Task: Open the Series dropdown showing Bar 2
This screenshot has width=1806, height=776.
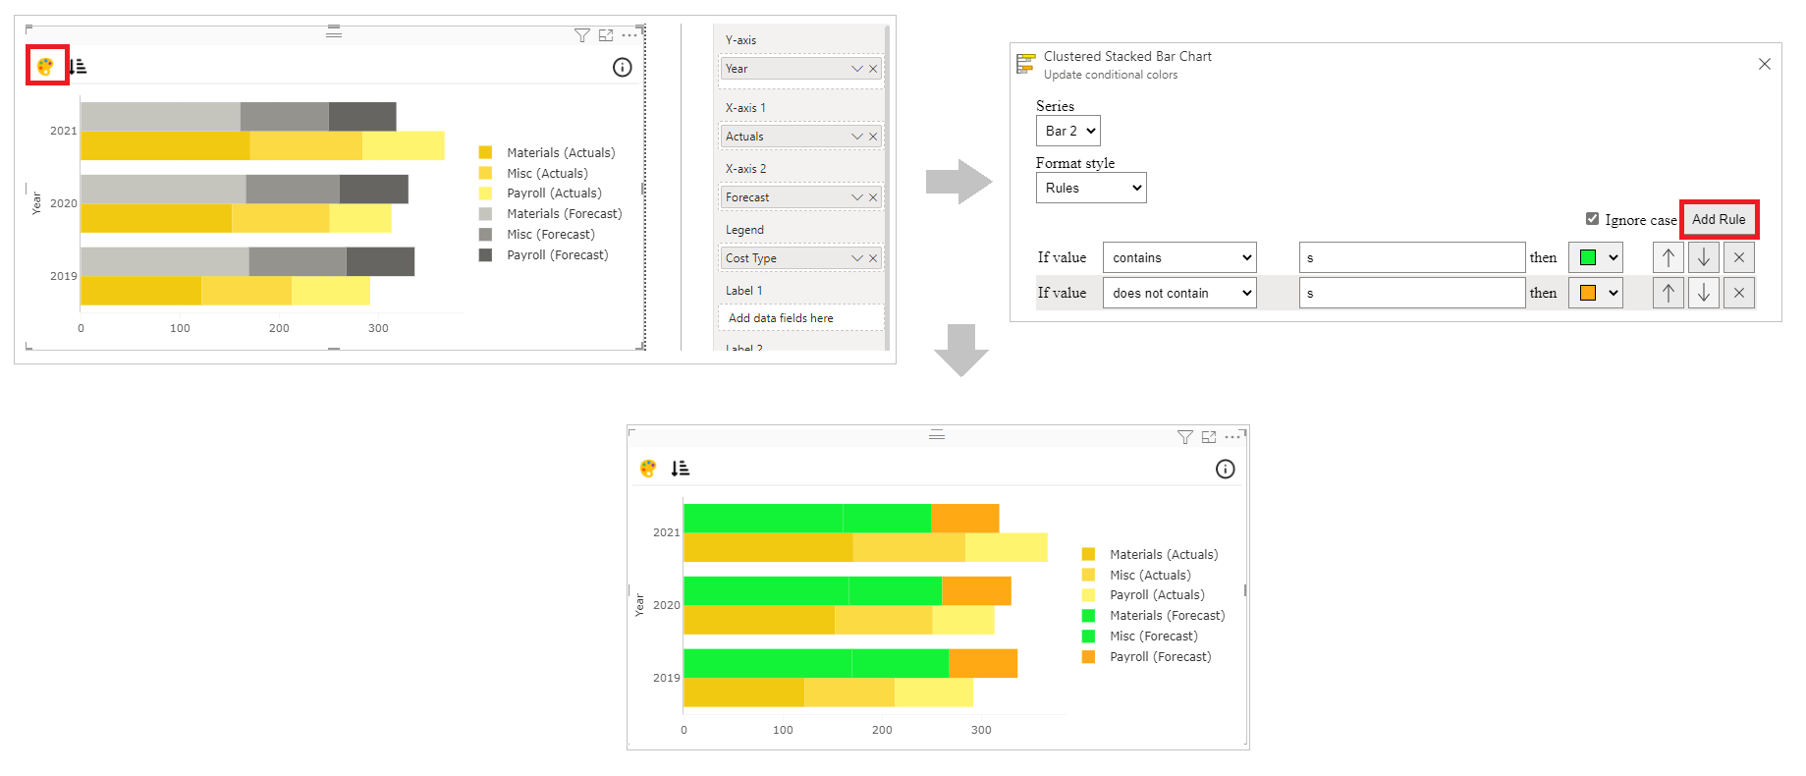Action: click(x=1067, y=131)
